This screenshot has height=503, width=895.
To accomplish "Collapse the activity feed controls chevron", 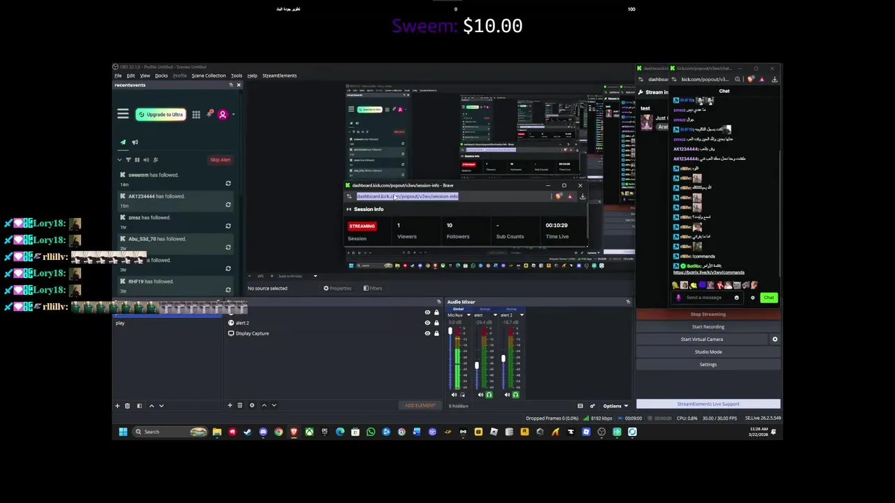I will (x=120, y=160).
